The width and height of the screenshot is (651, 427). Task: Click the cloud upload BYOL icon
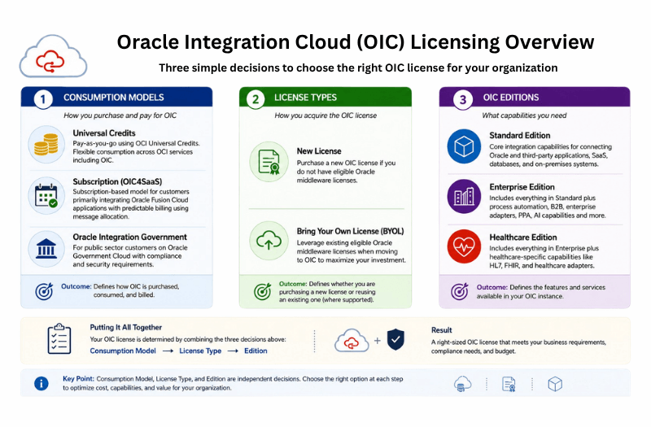[269, 241]
